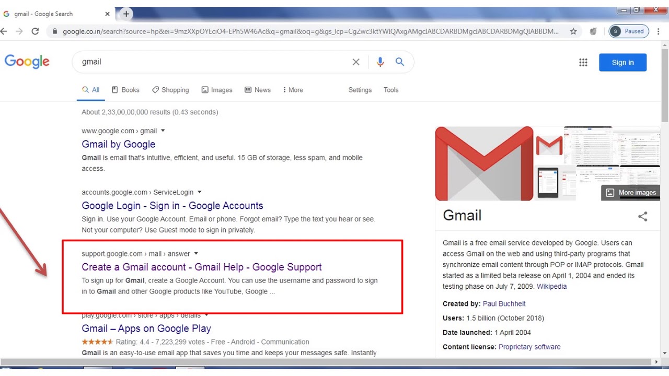Viewport: 669px width, 376px height.
Task: Click the More images button
Action: [x=631, y=193]
